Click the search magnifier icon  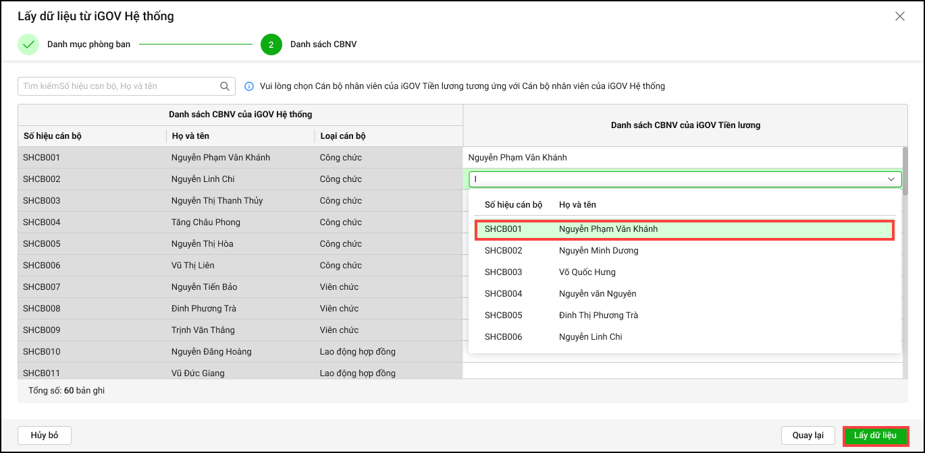225,86
